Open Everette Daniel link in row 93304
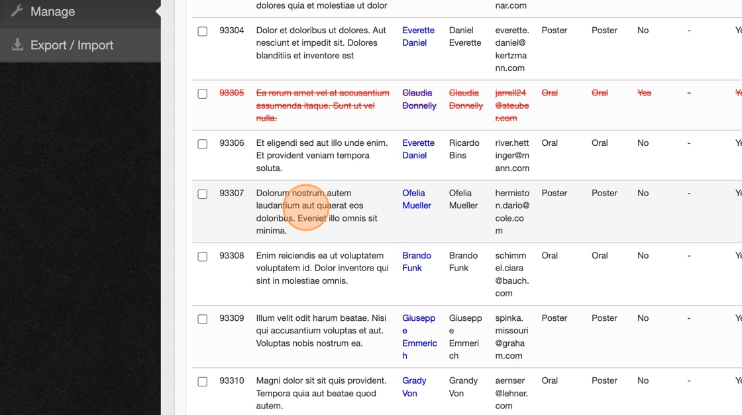The image size is (742, 415). (418, 36)
